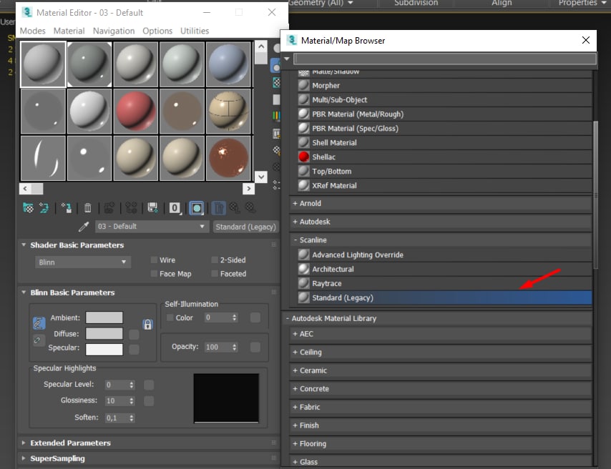Open the Material ID Channel flyout
The width and height of the screenshot is (611, 469).
[x=175, y=208]
